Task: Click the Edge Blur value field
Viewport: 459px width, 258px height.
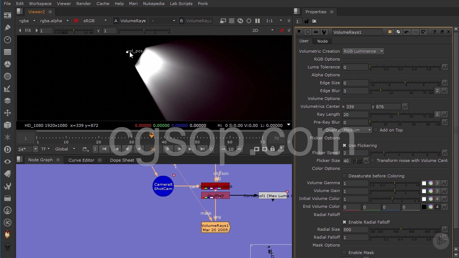Action: click(355, 91)
